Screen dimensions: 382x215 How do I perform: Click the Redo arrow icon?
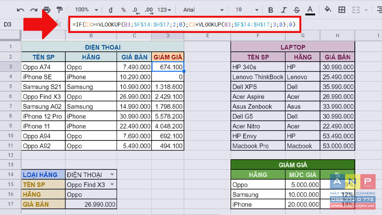point(33,10)
